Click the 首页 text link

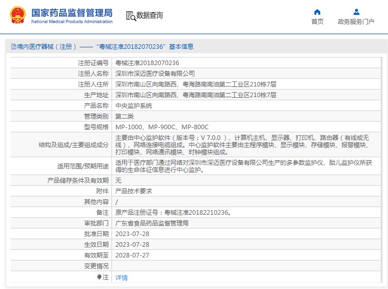coord(317,22)
